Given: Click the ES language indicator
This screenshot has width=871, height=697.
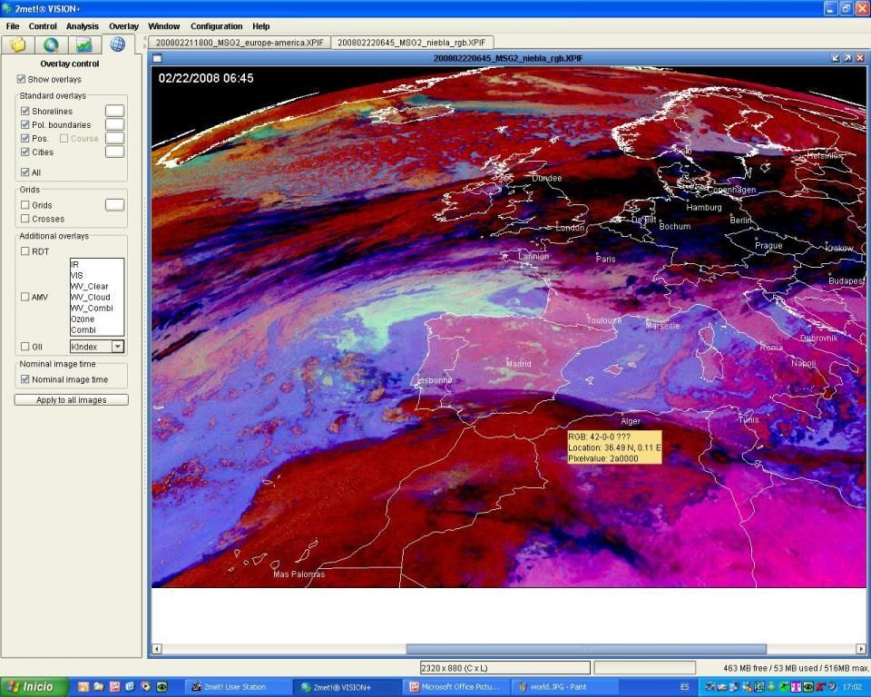Looking at the screenshot, I should 684,687.
